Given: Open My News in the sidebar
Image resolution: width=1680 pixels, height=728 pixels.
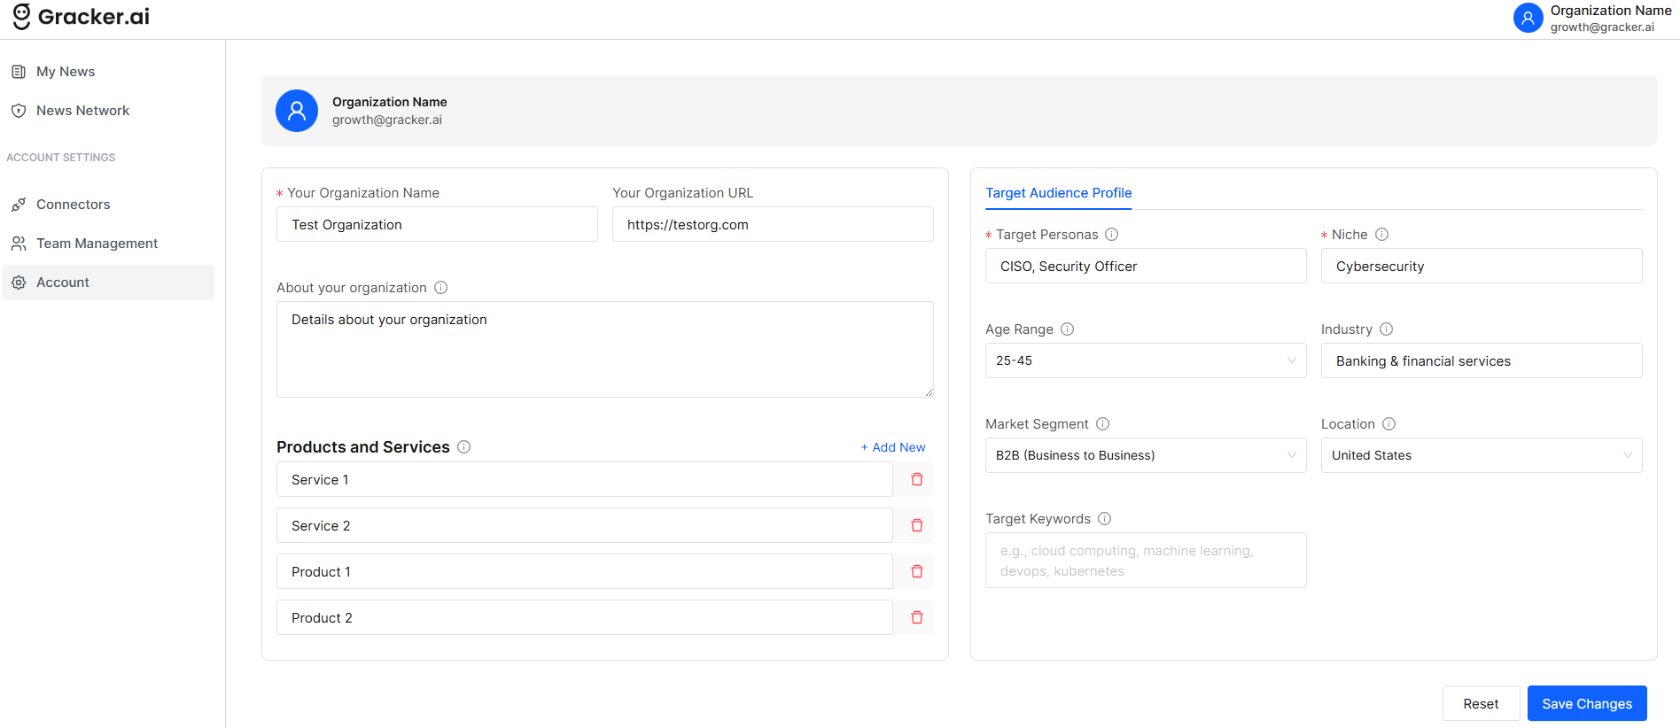Looking at the screenshot, I should [108, 72].
